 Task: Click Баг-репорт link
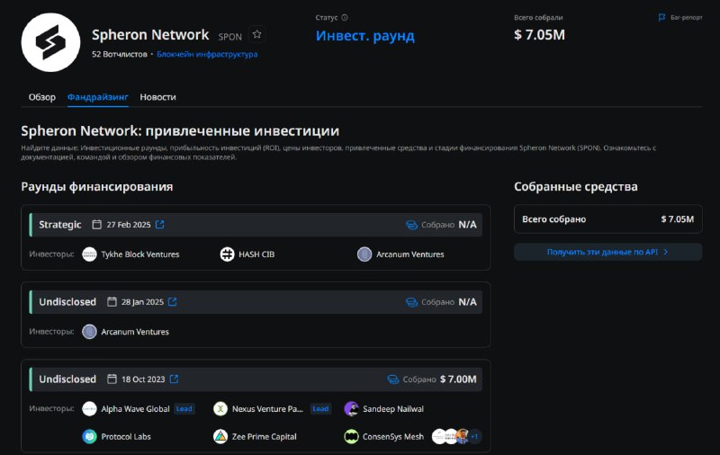tap(686, 17)
